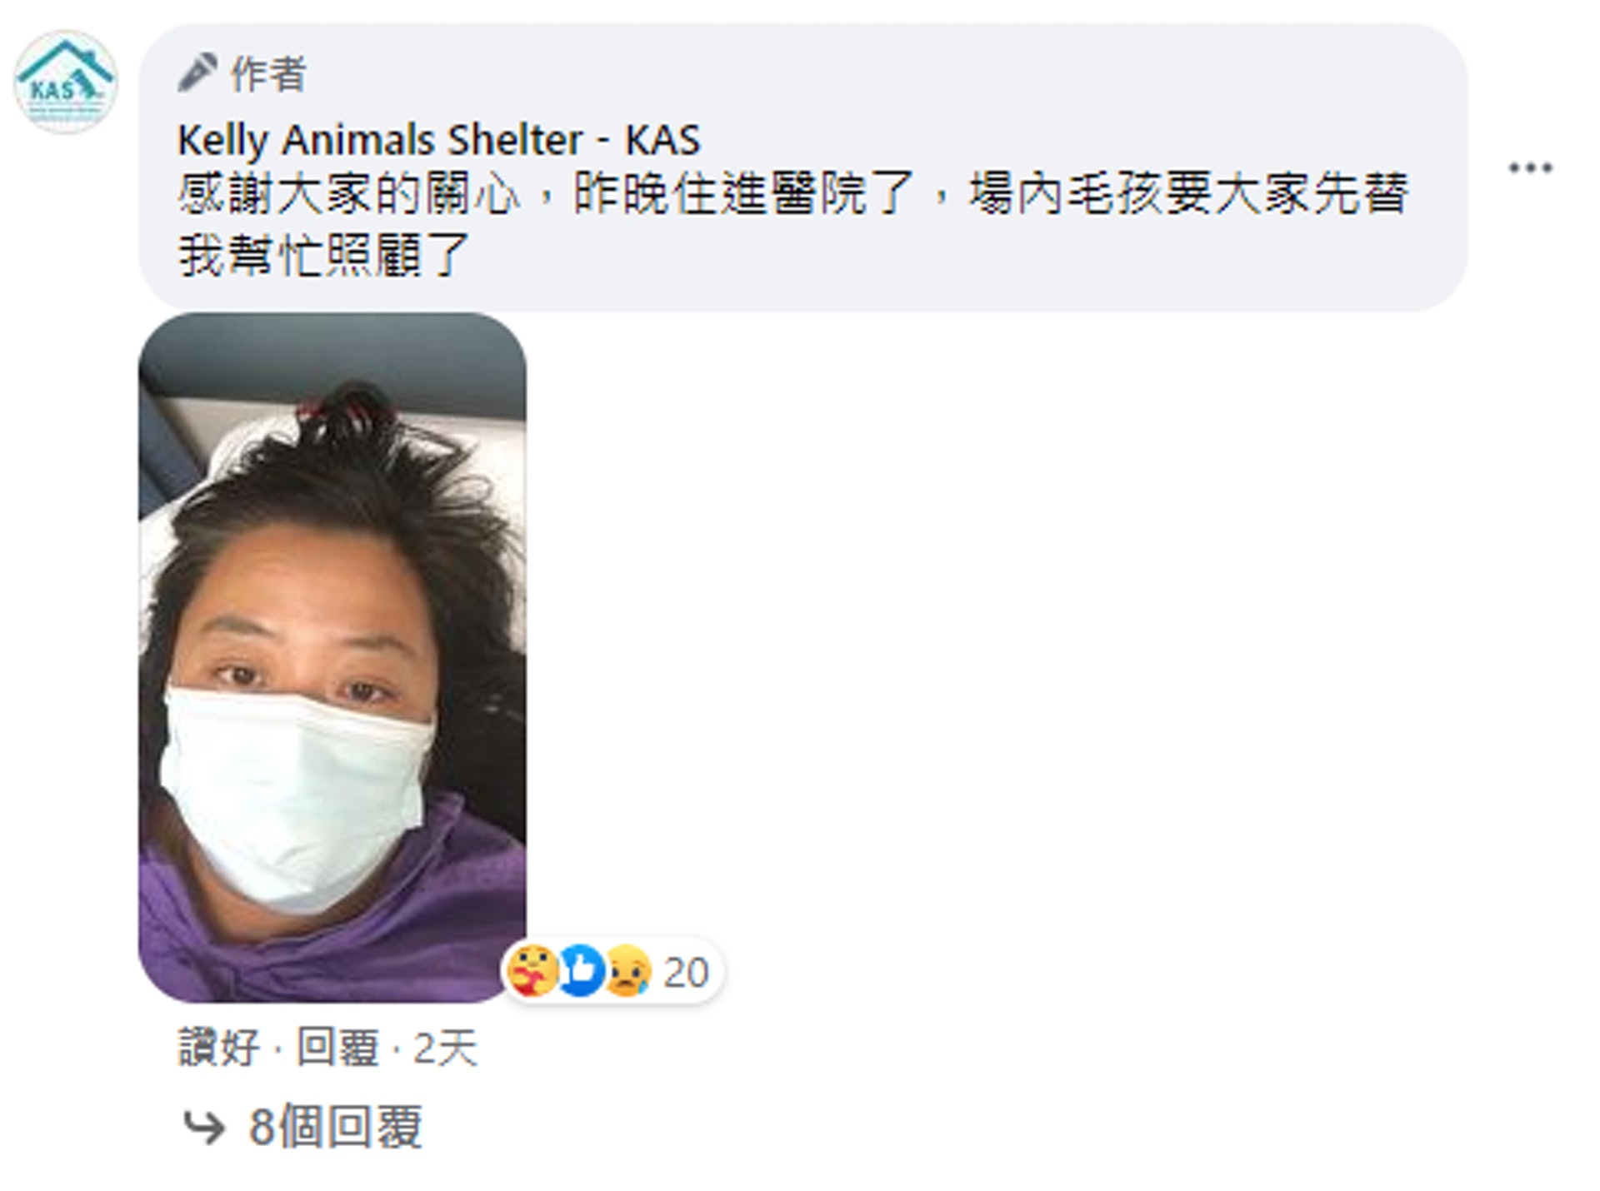Click the care hug reaction emoji
This screenshot has height=1191, width=1600.
coord(532,971)
